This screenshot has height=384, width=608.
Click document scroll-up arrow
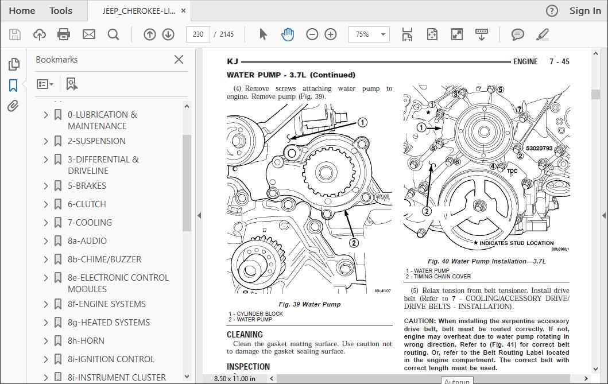[595, 54]
